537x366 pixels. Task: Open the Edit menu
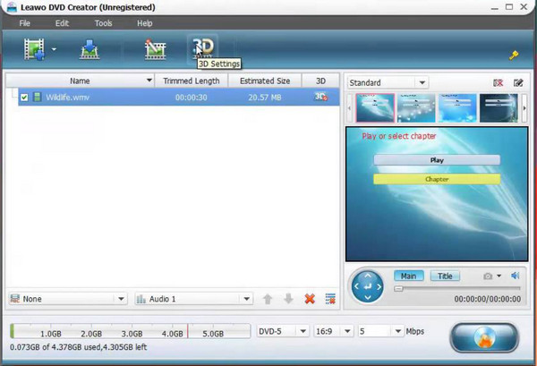tap(62, 23)
